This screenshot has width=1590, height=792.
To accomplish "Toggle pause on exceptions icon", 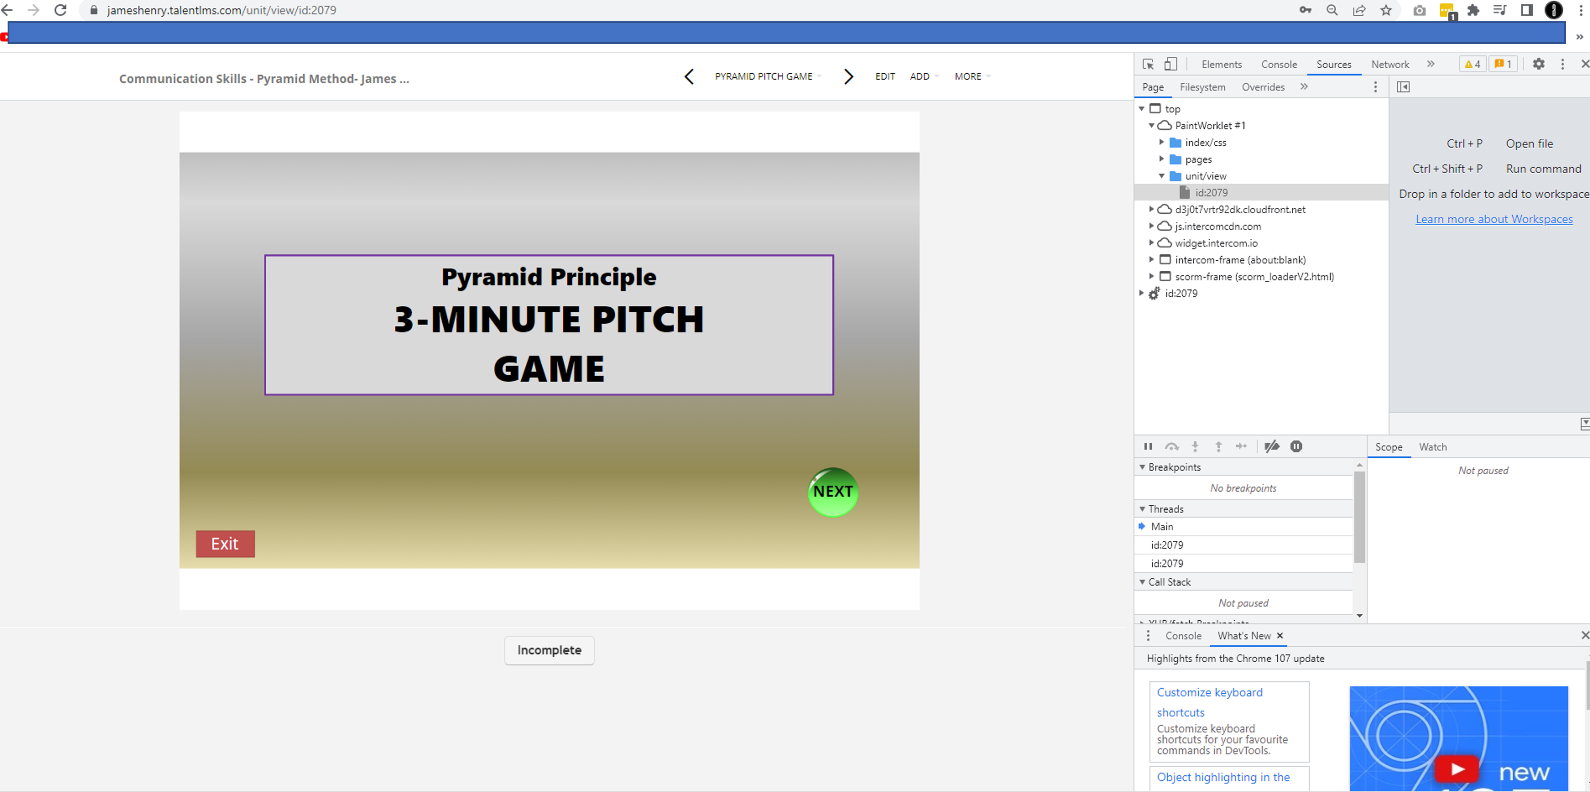I will 1296,446.
